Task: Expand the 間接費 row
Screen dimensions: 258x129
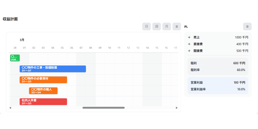Action: coord(189,51)
